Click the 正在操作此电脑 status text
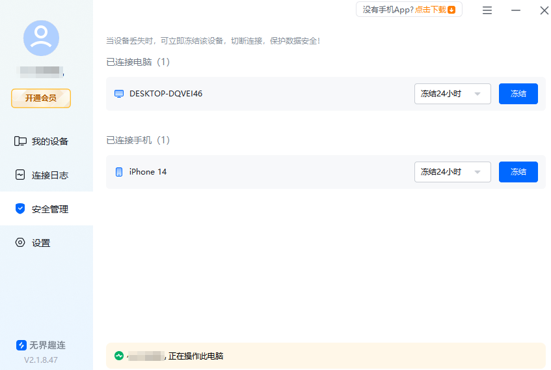This screenshot has width=551, height=370. (x=196, y=356)
